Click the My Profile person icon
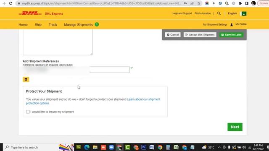Screen dimensions: 269x151 (232, 25)
